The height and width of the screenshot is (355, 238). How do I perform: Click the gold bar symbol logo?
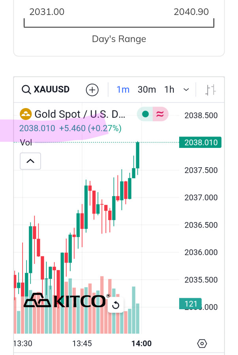pyautogui.click(x=26, y=114)
